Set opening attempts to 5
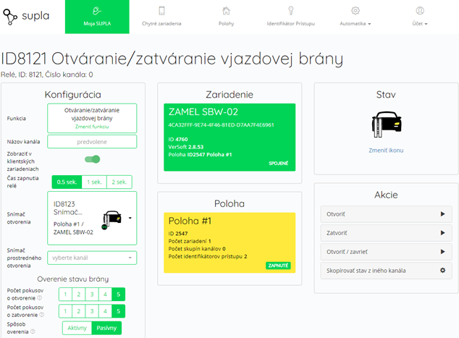 [x=118, y=295]
